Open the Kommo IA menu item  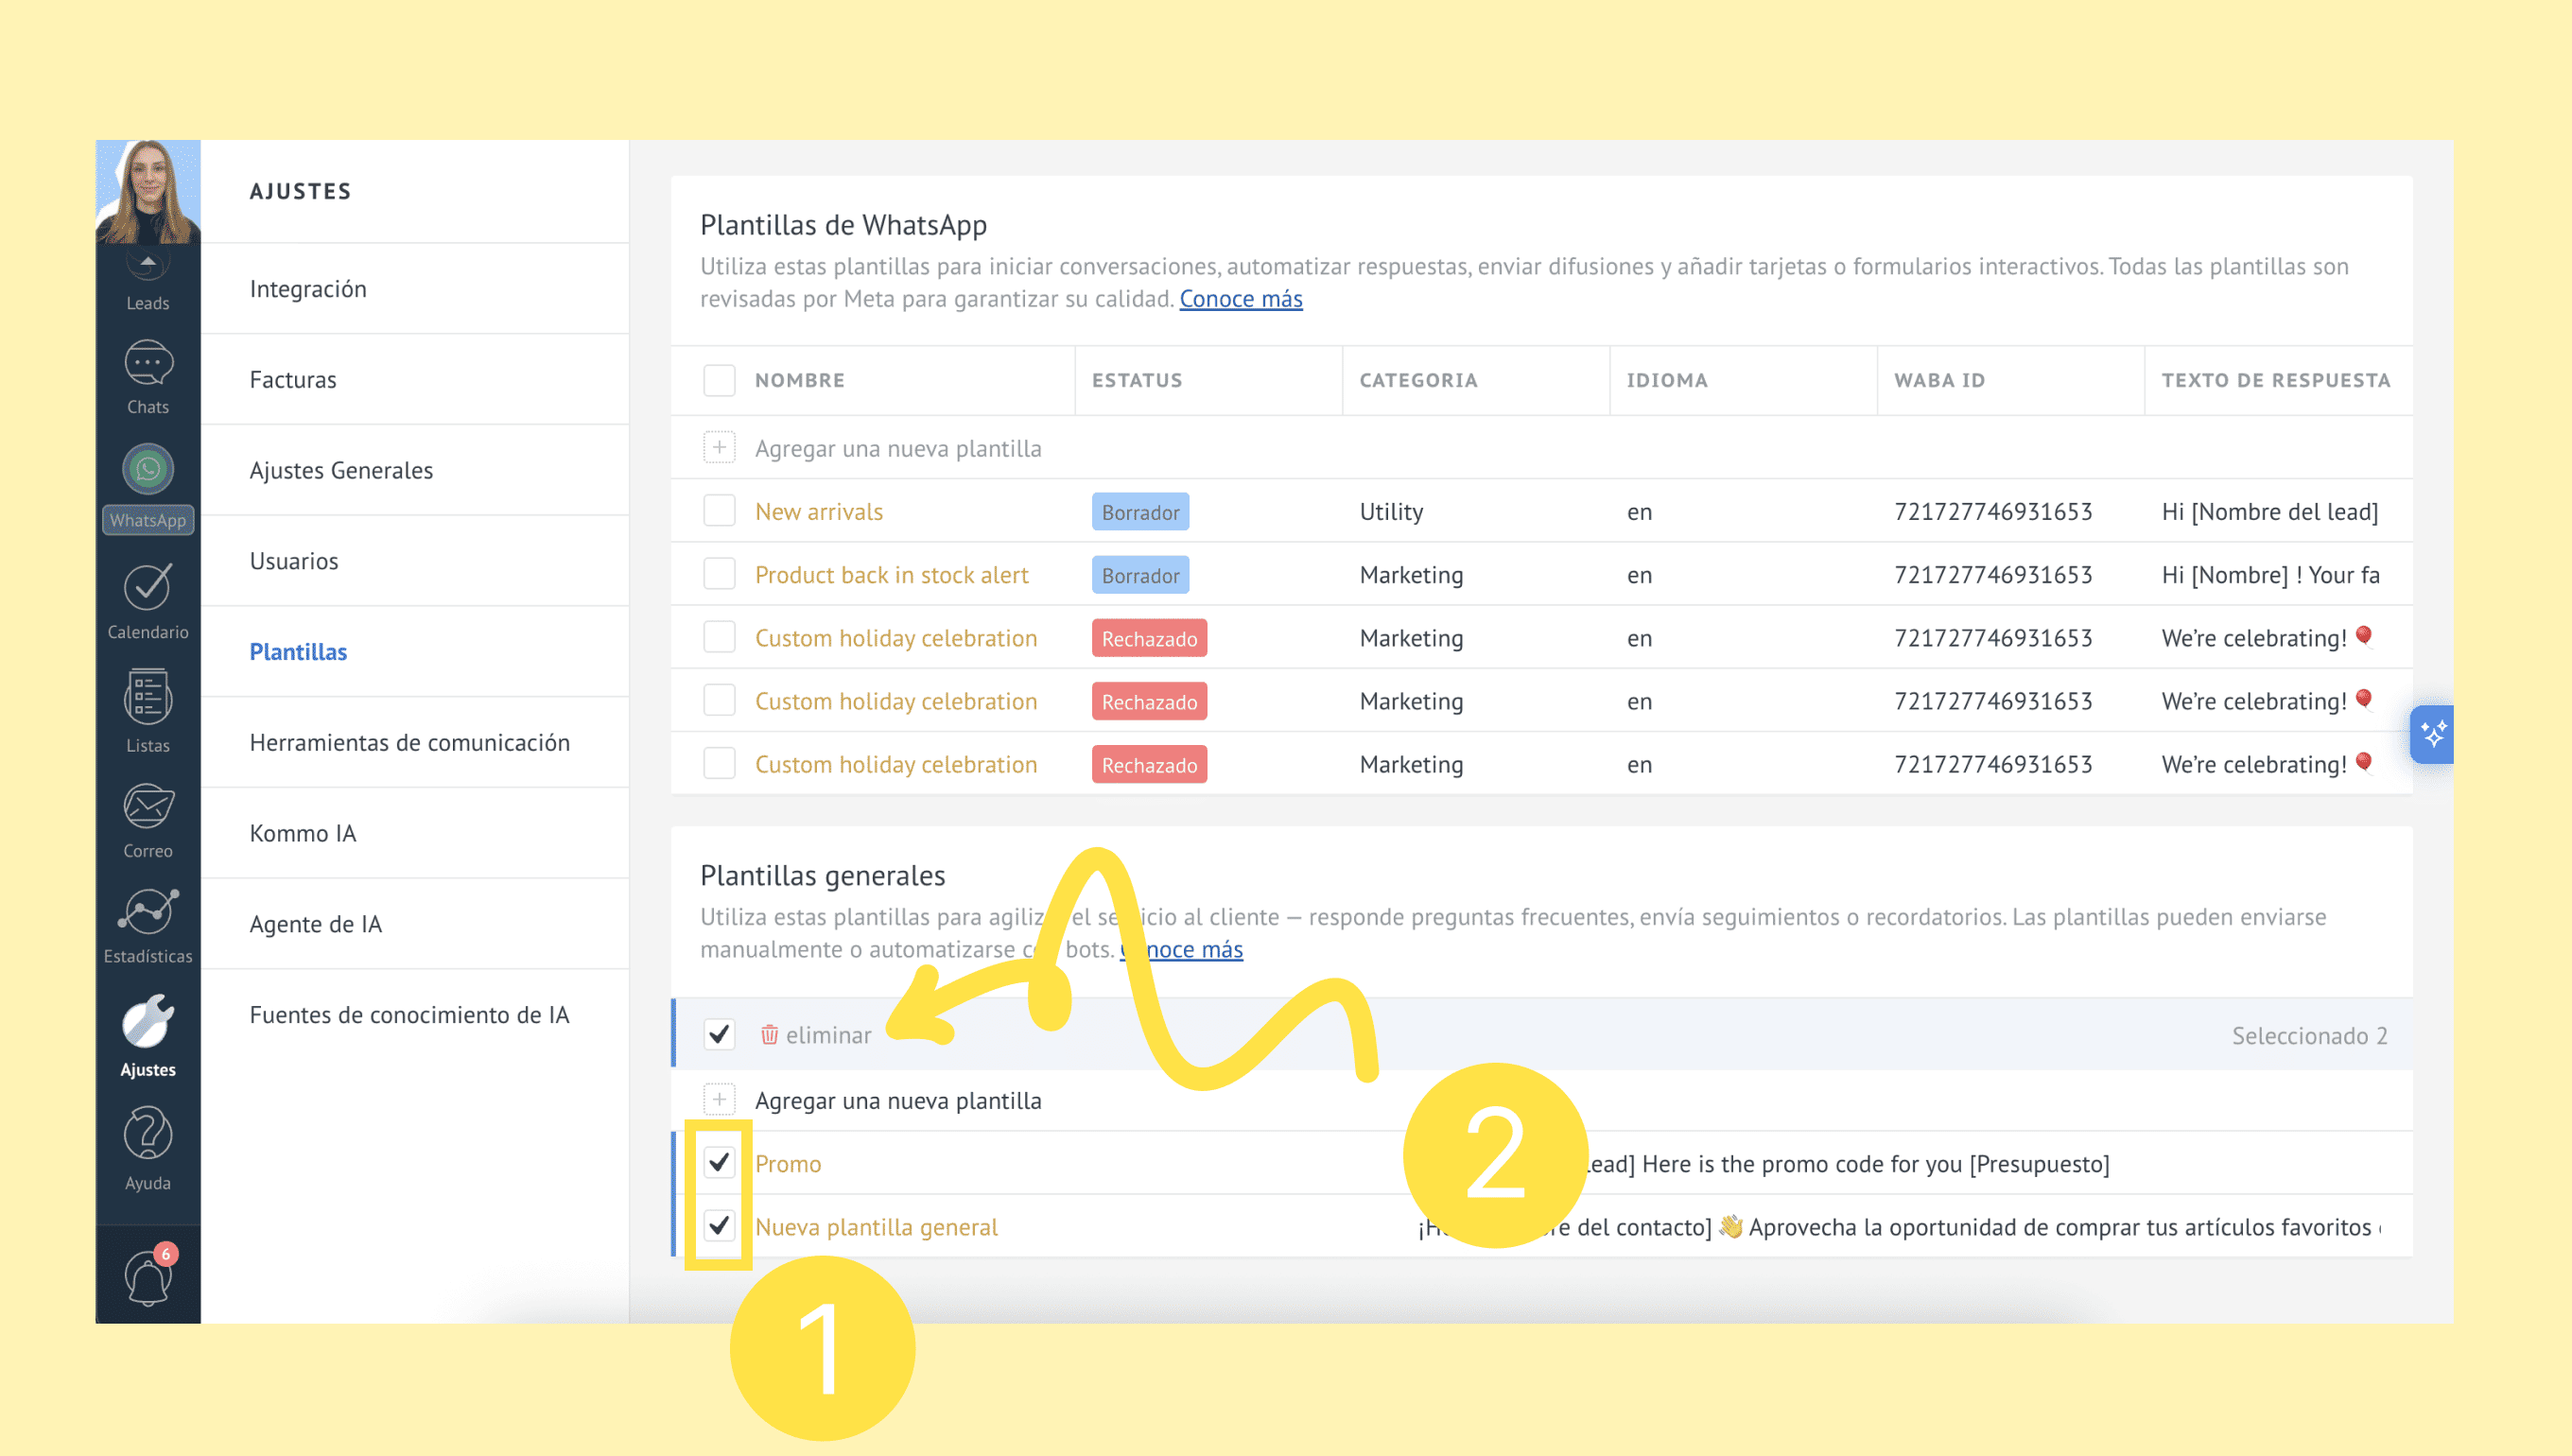(415, 833)
